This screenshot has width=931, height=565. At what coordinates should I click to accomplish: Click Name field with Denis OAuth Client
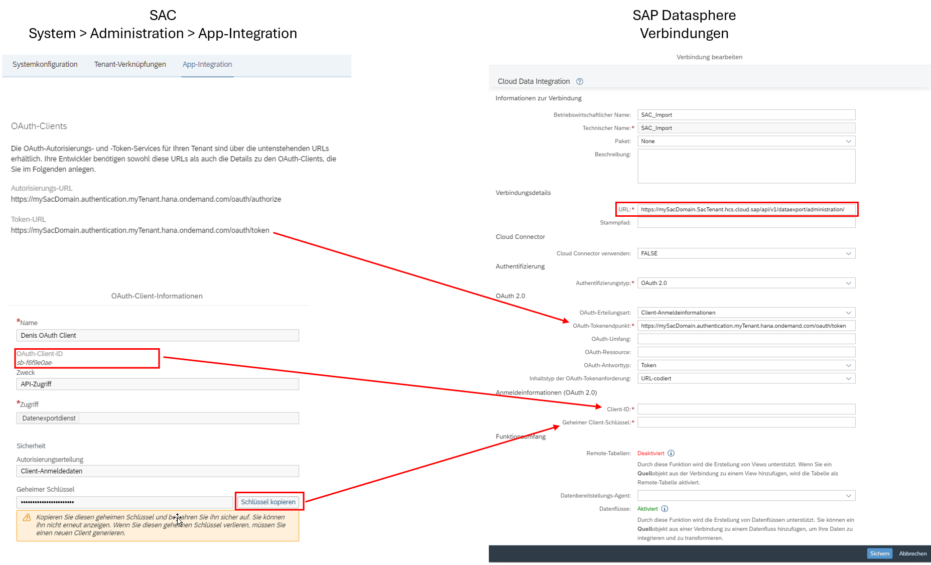tap(158, 335)
